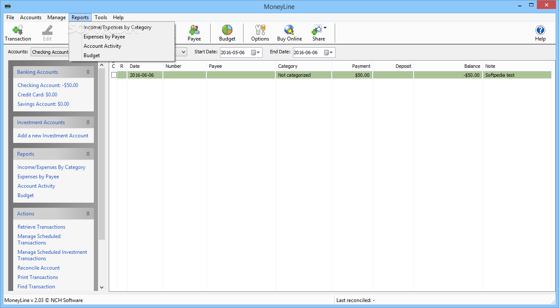559x308 pixels.
Task: Open Expenses by Payee sidebar link
Action: [38, 177]
